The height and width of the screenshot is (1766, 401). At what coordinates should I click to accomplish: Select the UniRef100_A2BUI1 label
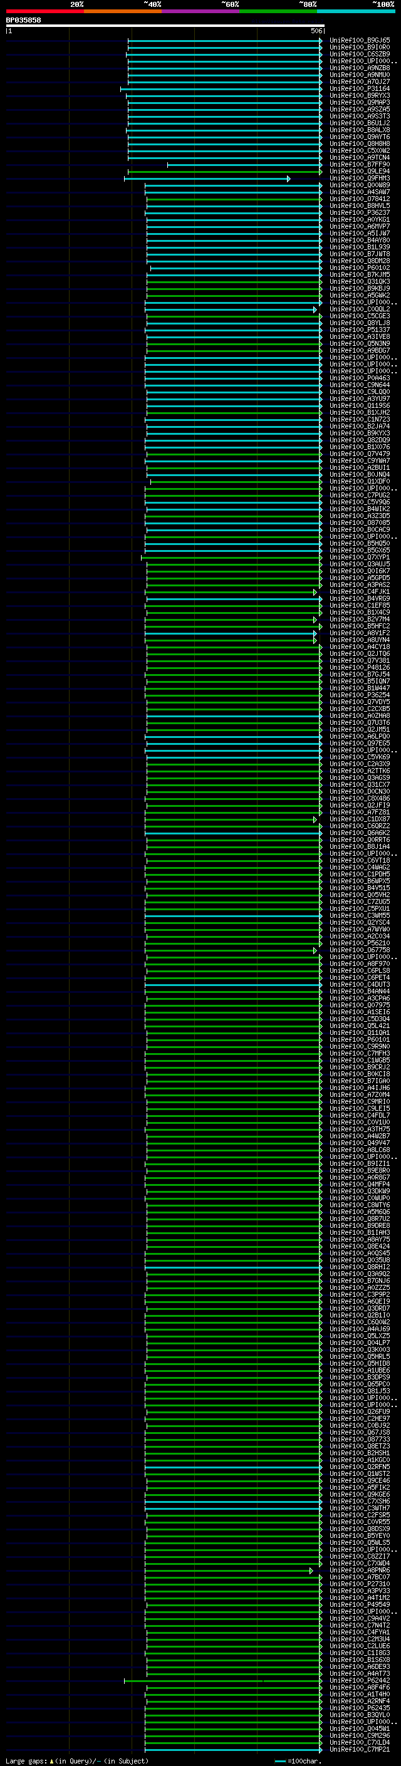(x=360, y=467)
